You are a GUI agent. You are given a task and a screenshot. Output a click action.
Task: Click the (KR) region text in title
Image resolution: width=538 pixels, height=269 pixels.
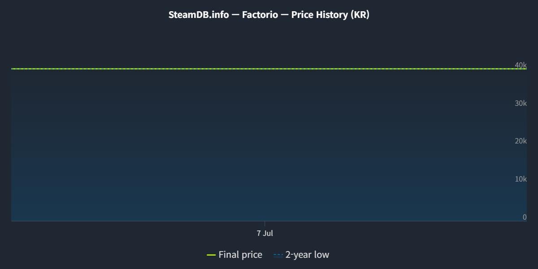pyautogui.click(x=360, y=14)
